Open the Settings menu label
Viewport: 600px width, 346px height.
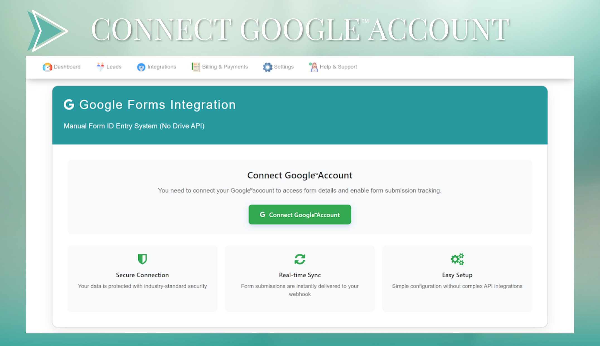tap(284, 67)
